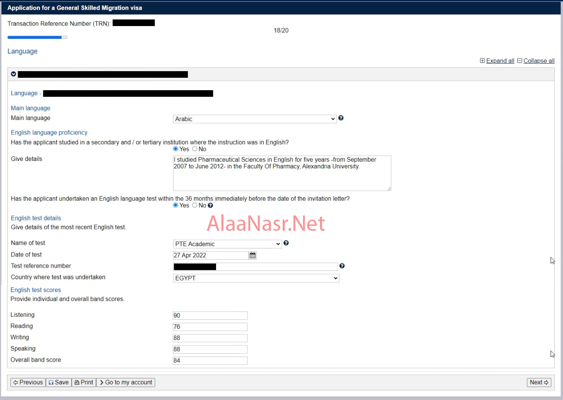Image resolution: width=563 pixels, height=400 pixels.
Task: Click the Listening score input field
Action: [x=210, y=316]
